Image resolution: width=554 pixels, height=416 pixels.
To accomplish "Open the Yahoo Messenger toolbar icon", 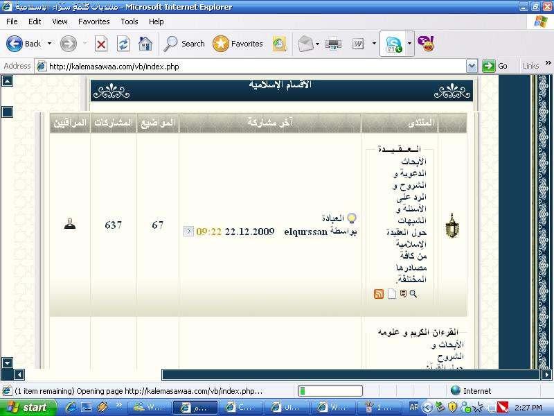I will pos(427,44).
